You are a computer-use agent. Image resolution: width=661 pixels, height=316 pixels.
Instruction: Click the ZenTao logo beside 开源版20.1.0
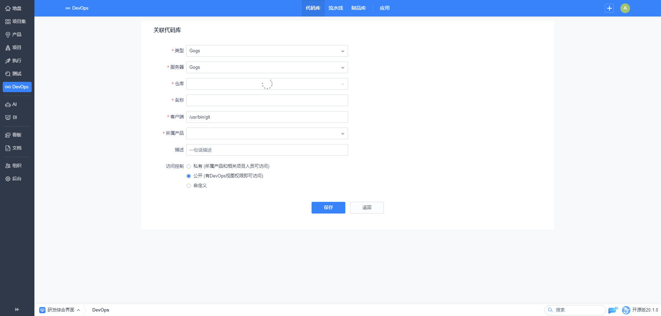pos(626,310)
